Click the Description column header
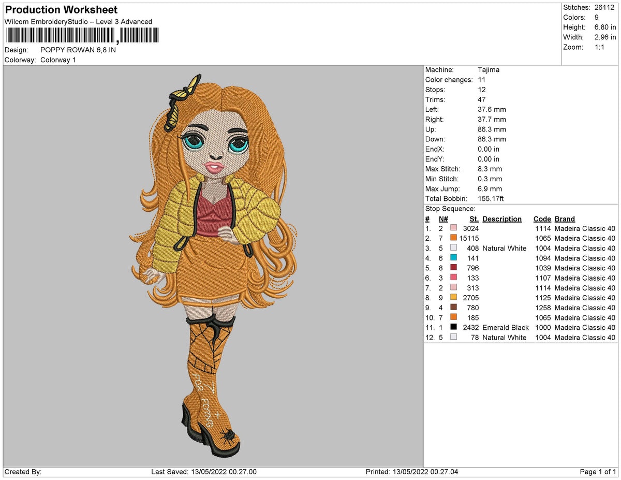 pyautogui.click(x=502, y=219)
